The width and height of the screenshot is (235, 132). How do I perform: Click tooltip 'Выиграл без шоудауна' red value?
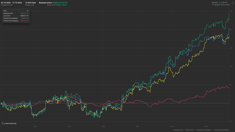[x=24, y=21]
